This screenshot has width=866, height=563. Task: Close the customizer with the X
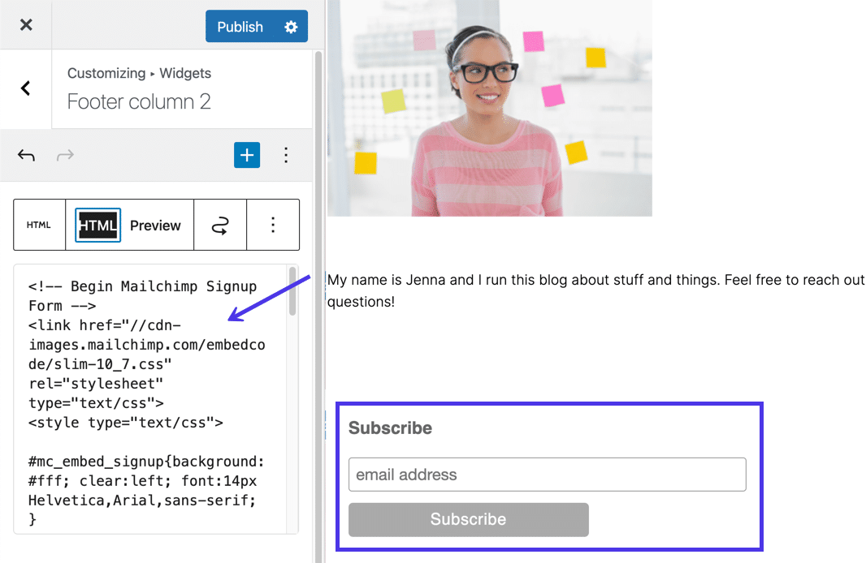(x=25, y=24)
